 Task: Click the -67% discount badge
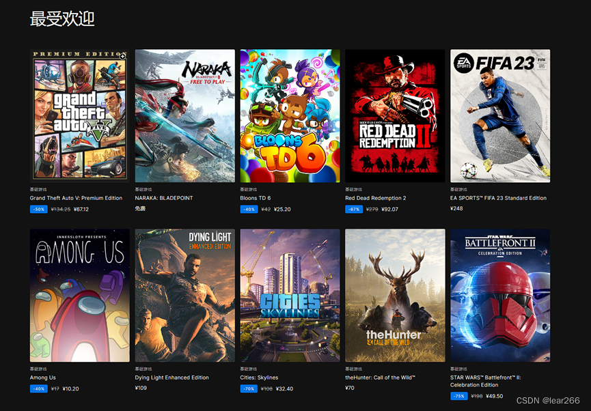[x=354, y=209]
